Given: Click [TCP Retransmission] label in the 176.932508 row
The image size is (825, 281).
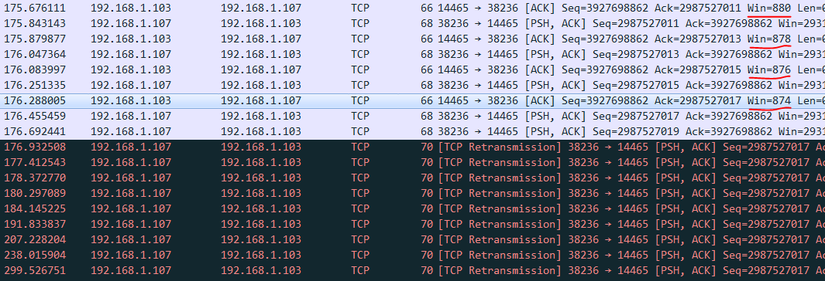Looking at the screenshot, I should (500, 147).
